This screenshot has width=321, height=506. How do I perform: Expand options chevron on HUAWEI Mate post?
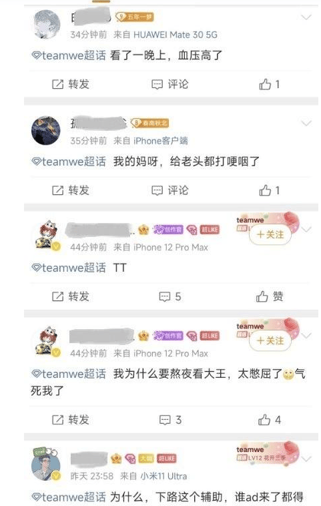(306, 17)
